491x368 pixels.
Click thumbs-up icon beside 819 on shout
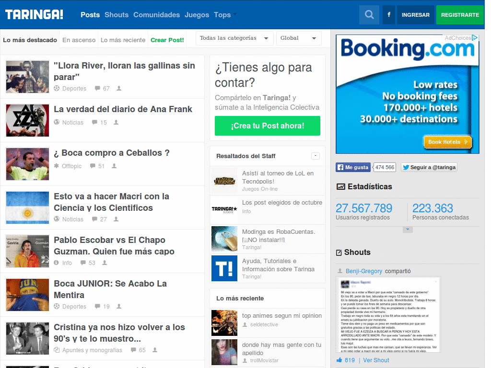pos(339,360)
